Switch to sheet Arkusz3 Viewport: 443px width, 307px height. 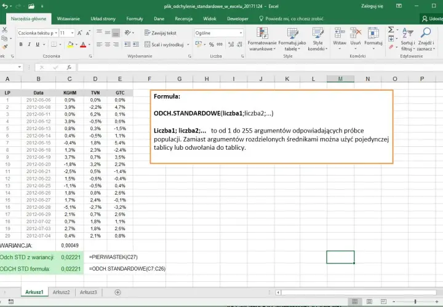click(x=88, y=292)
